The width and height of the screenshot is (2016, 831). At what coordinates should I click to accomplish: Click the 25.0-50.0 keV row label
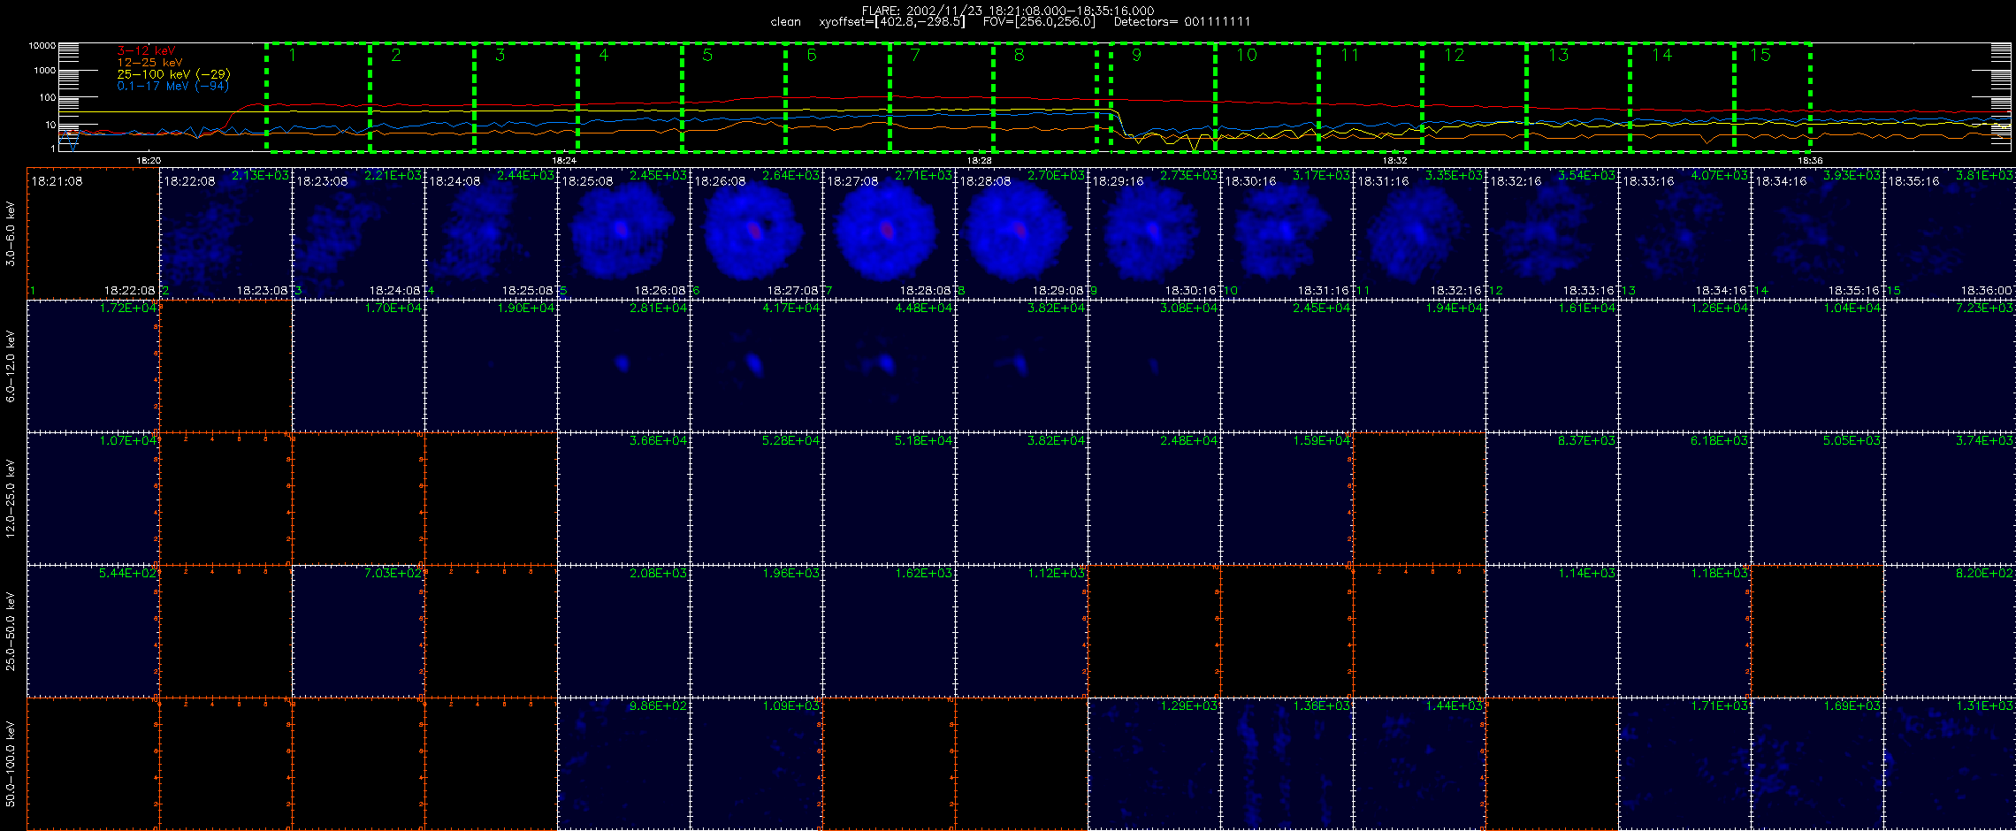click(x=11, y=631)
